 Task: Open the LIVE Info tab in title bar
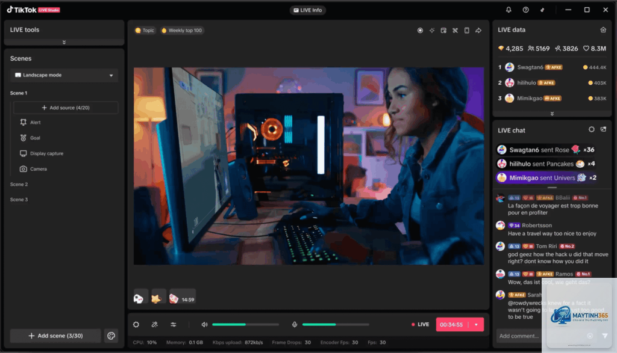[x=308, y=10]
